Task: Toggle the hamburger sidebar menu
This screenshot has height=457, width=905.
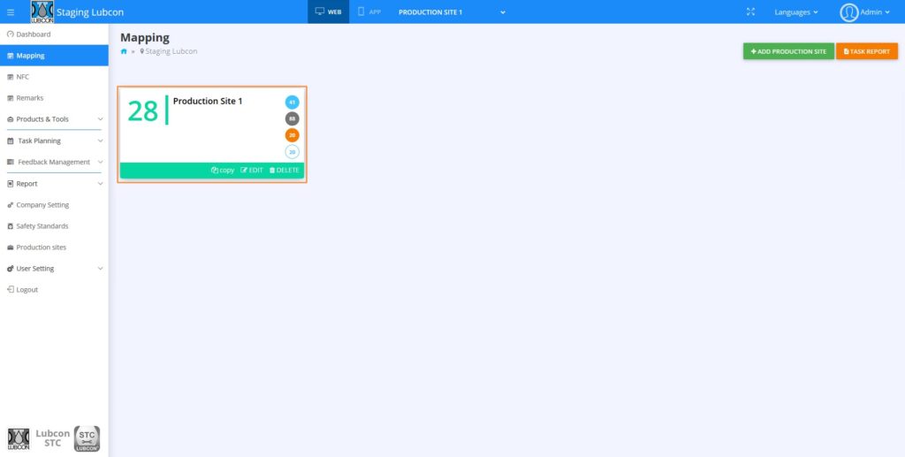Action: click(x=11, y=12)
